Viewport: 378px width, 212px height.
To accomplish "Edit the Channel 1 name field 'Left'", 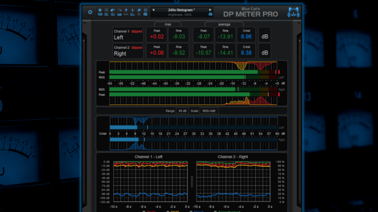I will [x=119, y=38].
